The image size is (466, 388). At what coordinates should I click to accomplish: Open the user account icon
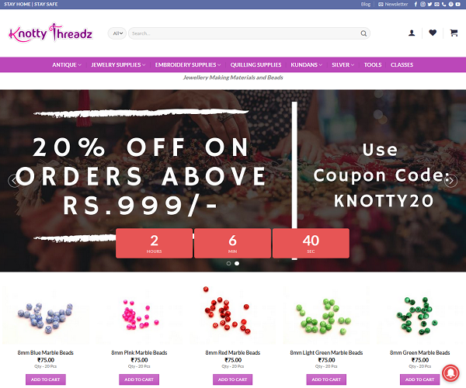[x=412, y=33]
